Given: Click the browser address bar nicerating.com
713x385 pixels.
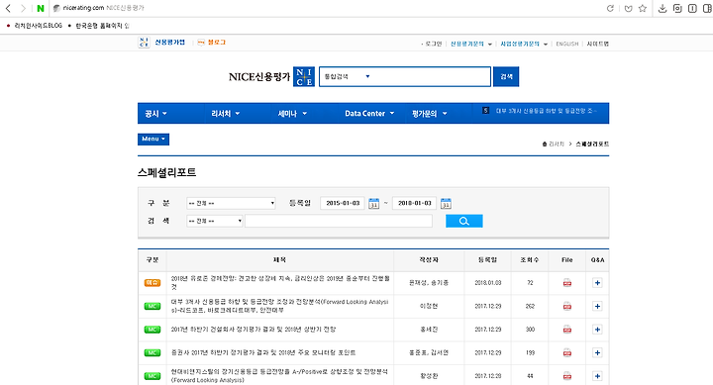Looking at the screenshot, I should [x=83, y=8].
